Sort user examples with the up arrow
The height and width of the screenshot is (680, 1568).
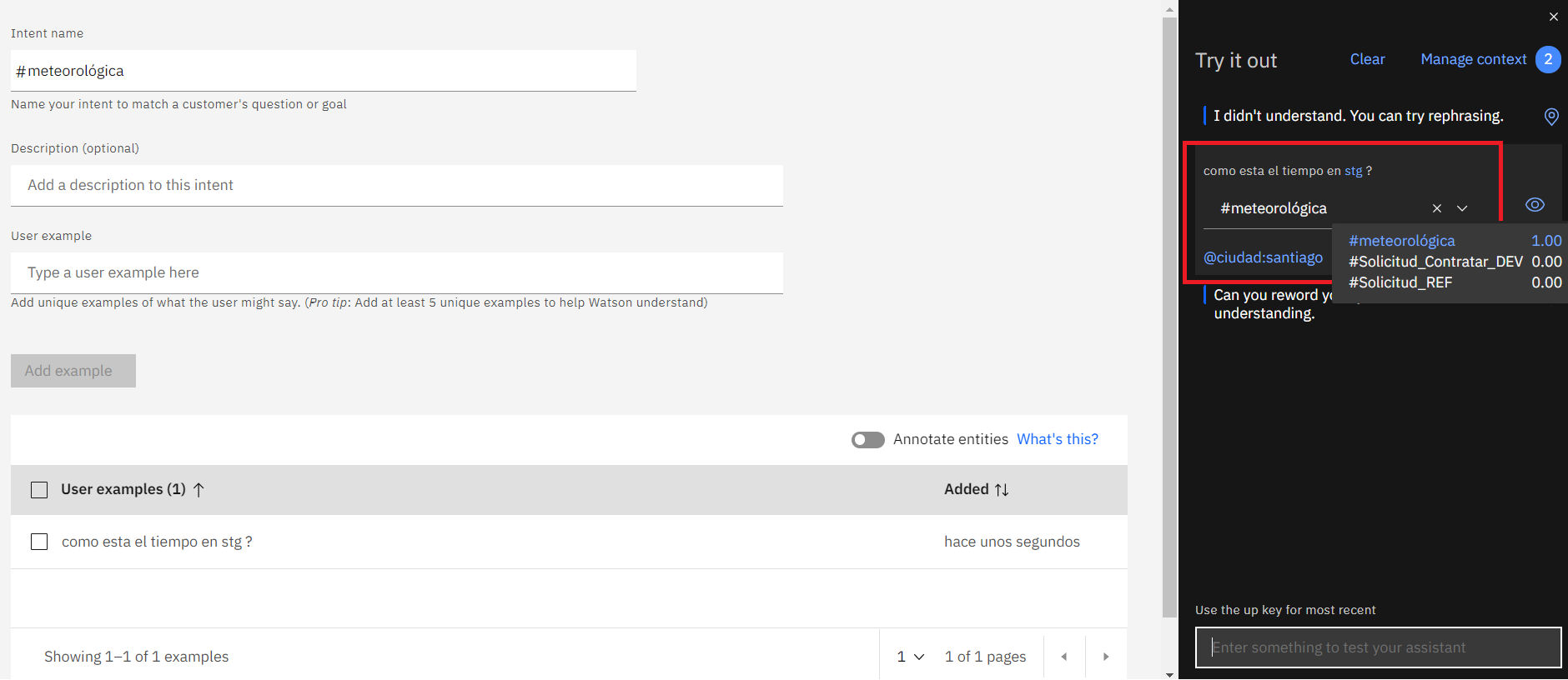click(199, 490)
